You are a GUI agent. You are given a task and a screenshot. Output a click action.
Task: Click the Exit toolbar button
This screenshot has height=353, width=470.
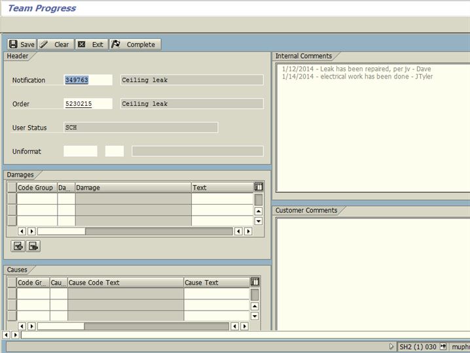click(x=91, y=44)
